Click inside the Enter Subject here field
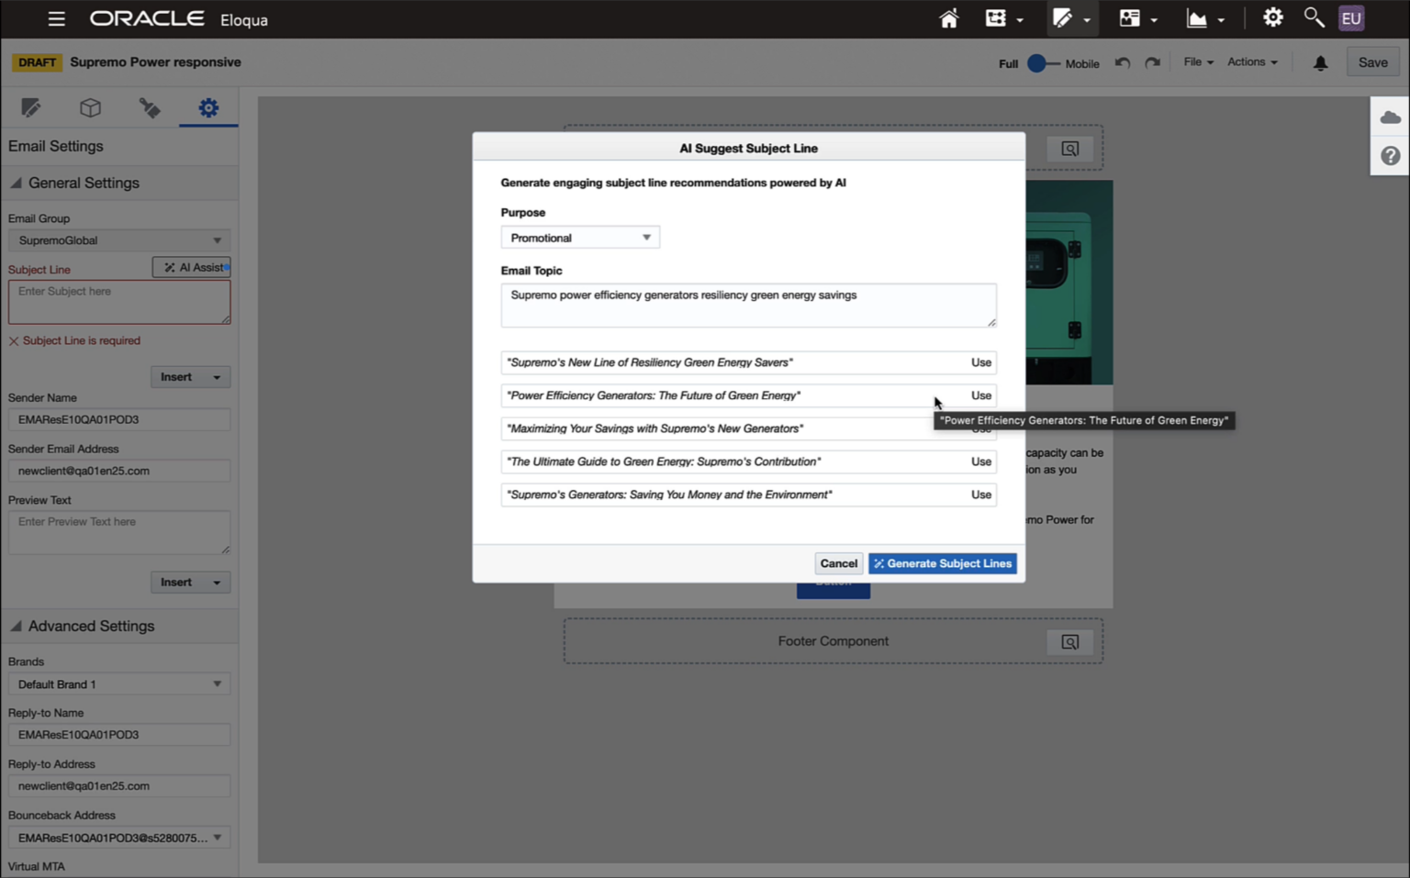 tap(118, 302)
